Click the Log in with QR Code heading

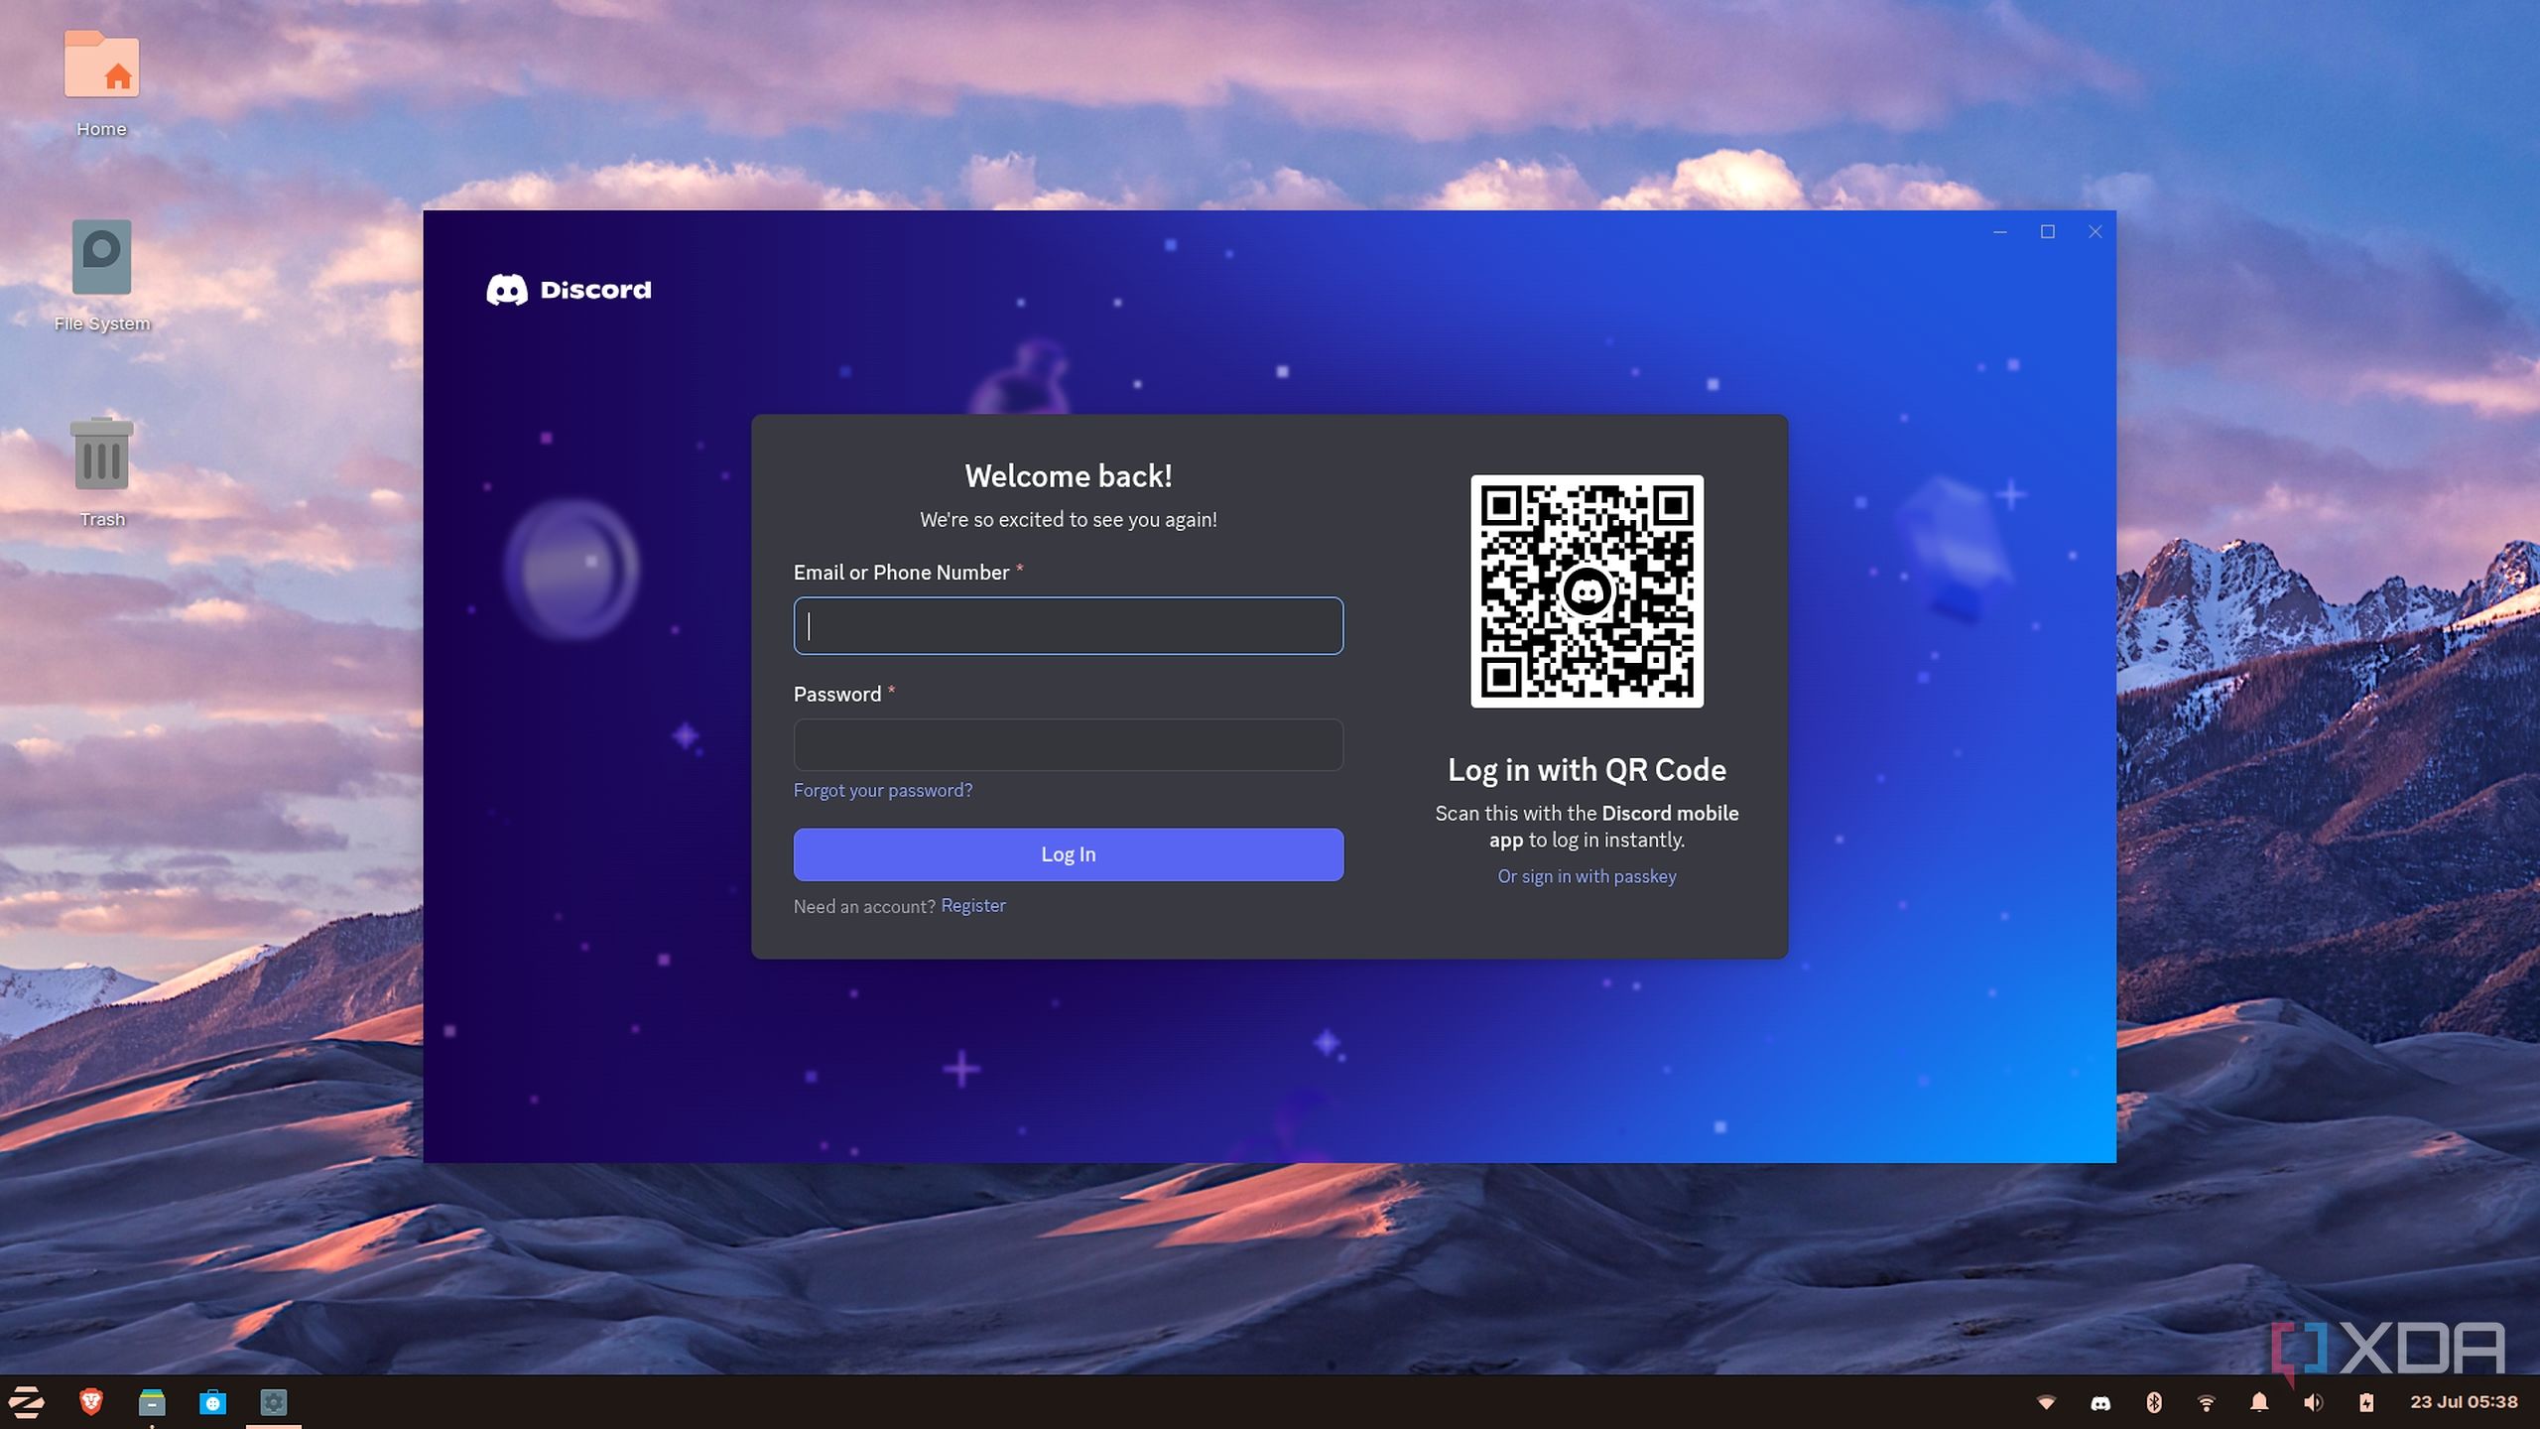click(x=1587, y=770)
